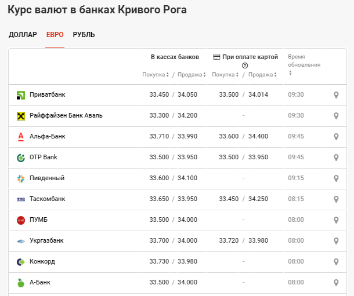Switch to the РУБЛЬ tab
Viewport: 354px width, 296px height.
coord(84,35)
